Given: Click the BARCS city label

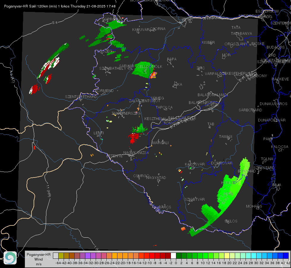Looking at the screenshot, I should click(165, 207).
